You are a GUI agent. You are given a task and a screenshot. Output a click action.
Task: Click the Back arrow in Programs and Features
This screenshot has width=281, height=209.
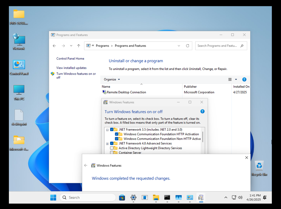point(54,46)
